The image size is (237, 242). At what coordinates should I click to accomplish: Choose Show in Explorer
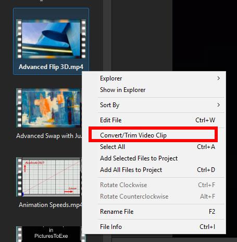click(154, 90)
